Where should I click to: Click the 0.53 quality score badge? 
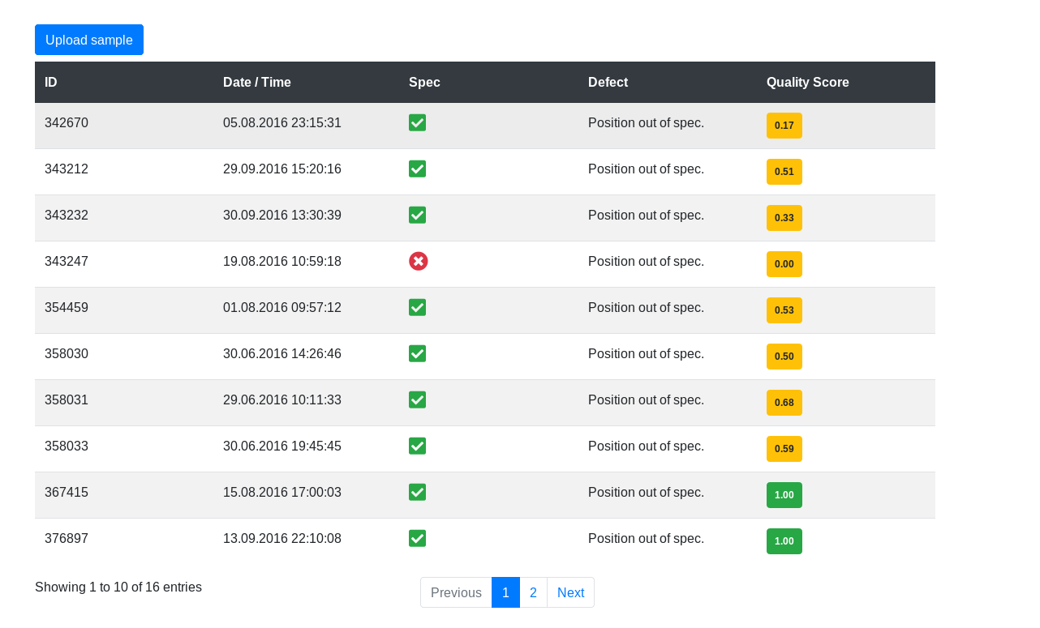(x=784, y=310)
